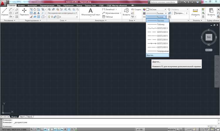Expand the Утилиты panel

[197, 21]
